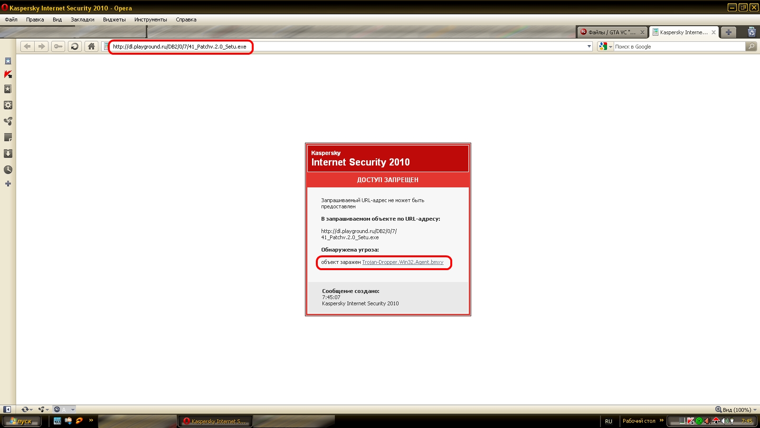The height and width of the screenshot is (428, 760).
Task: Open the Вид menu
Action: coord(57,19)
